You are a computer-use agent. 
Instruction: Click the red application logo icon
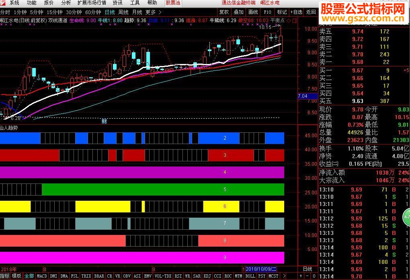(3, 3)
